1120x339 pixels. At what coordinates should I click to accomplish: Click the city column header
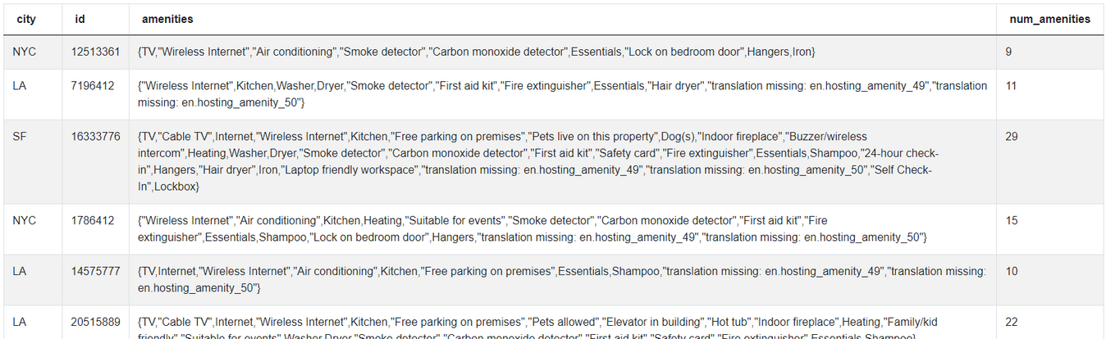coord(25,19)
